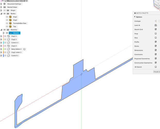Collapse the Sketch Palette with its minus icon
160x129 pixels.
135,13
